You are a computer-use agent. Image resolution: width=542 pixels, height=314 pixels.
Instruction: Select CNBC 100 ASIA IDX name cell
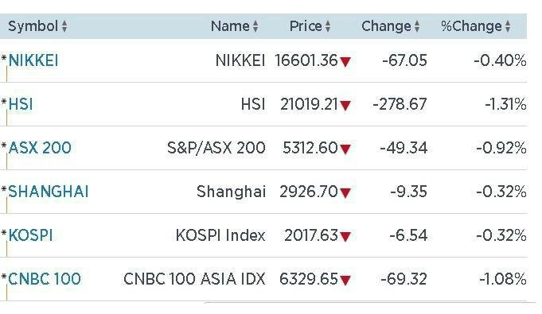(x=194, y=279)
